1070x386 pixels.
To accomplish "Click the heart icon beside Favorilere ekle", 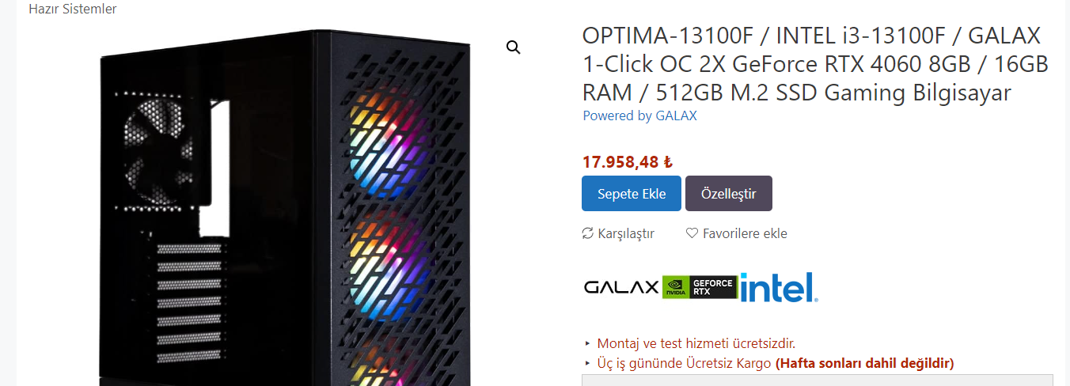I will coord(692,233).
